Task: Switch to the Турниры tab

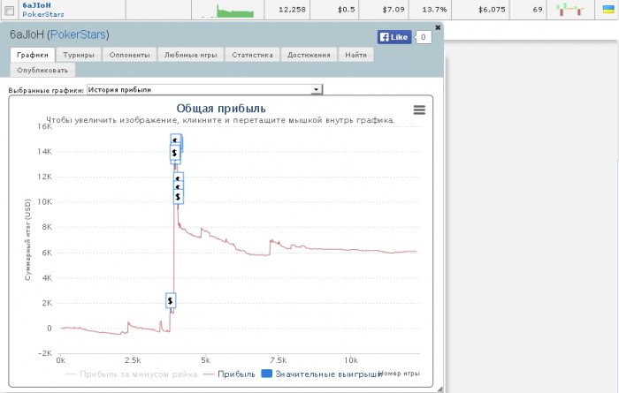Action: (x=79, y=55)
